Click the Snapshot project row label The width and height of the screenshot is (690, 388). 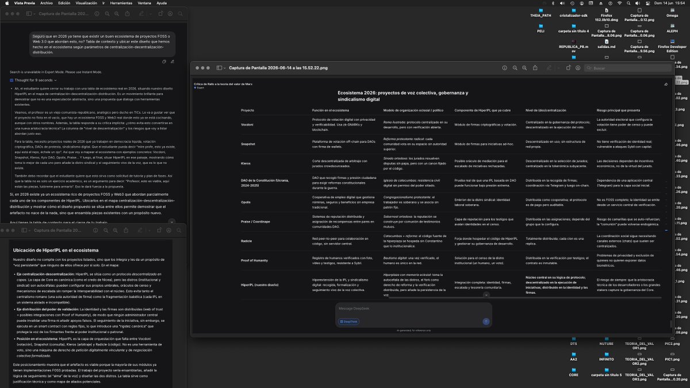[x=248, y=144]
